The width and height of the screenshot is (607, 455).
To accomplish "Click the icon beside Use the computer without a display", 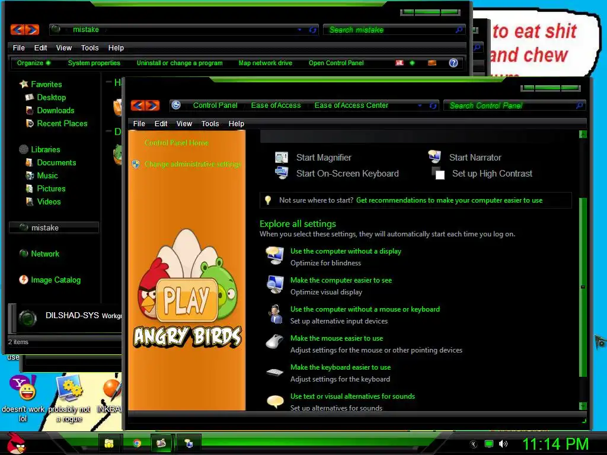I will [275, 256].
